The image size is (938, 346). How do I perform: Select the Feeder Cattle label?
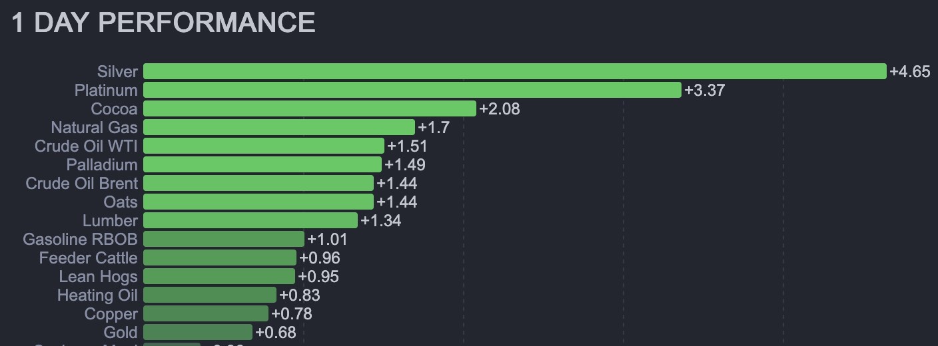[88, 258]
